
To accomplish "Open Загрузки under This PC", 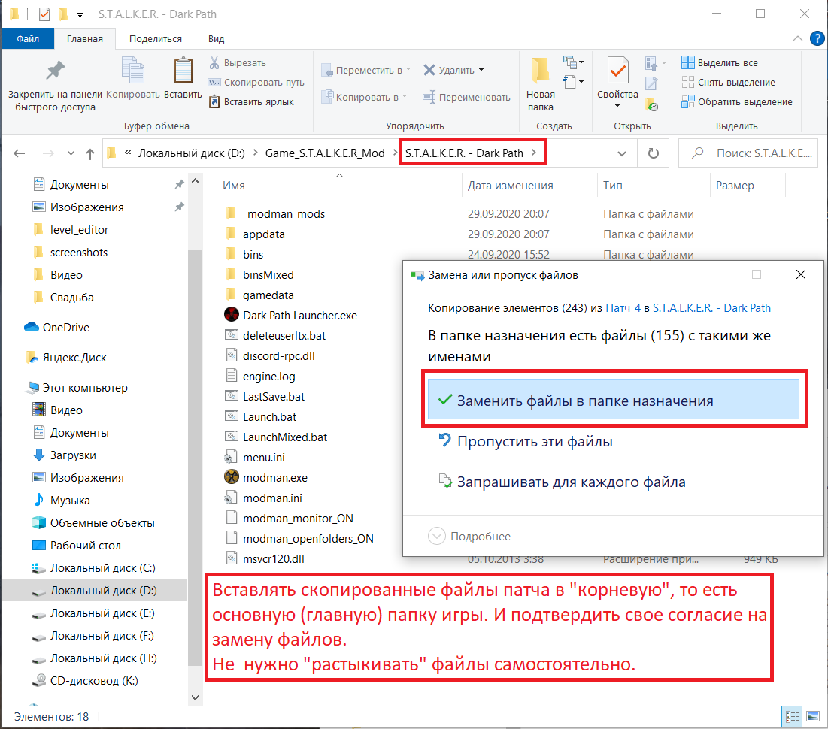I will 64,455.
